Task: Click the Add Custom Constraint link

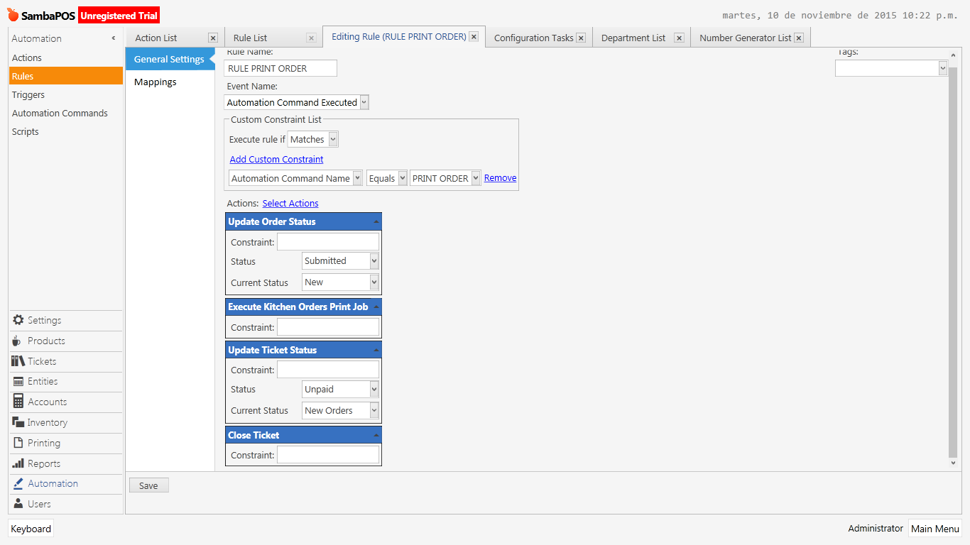Action: point(276,159)
